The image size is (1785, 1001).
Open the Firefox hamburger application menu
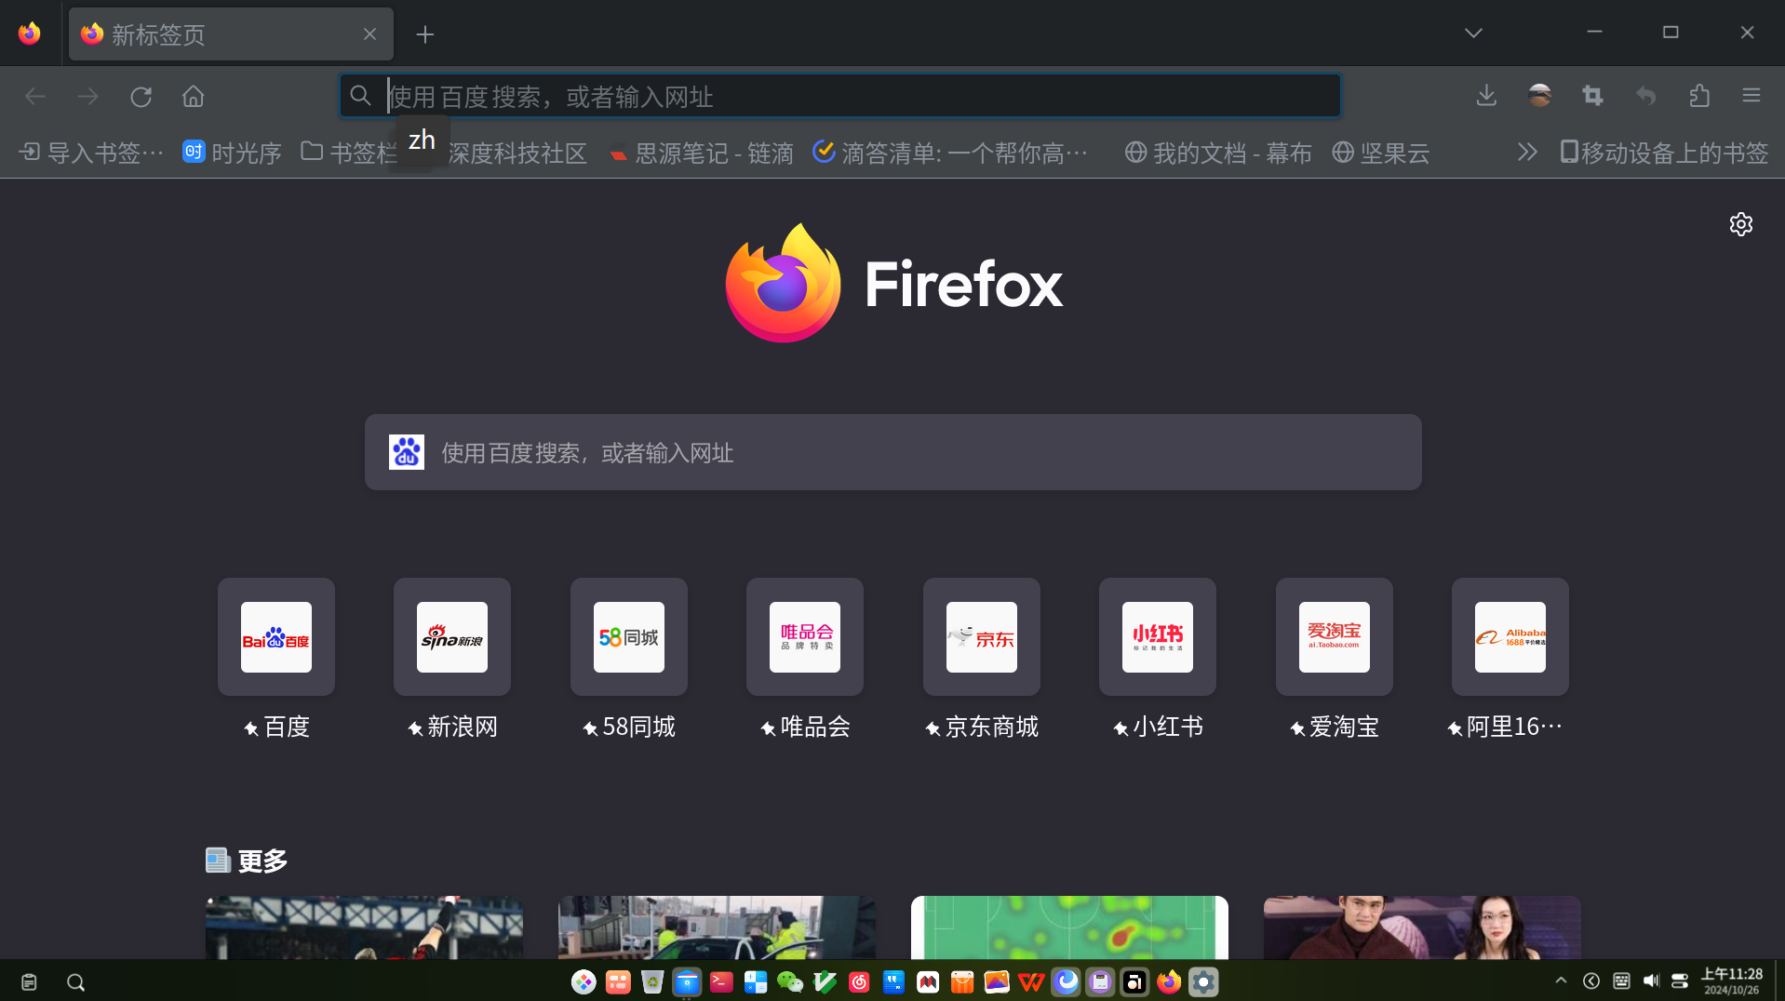coord(1751,96)
